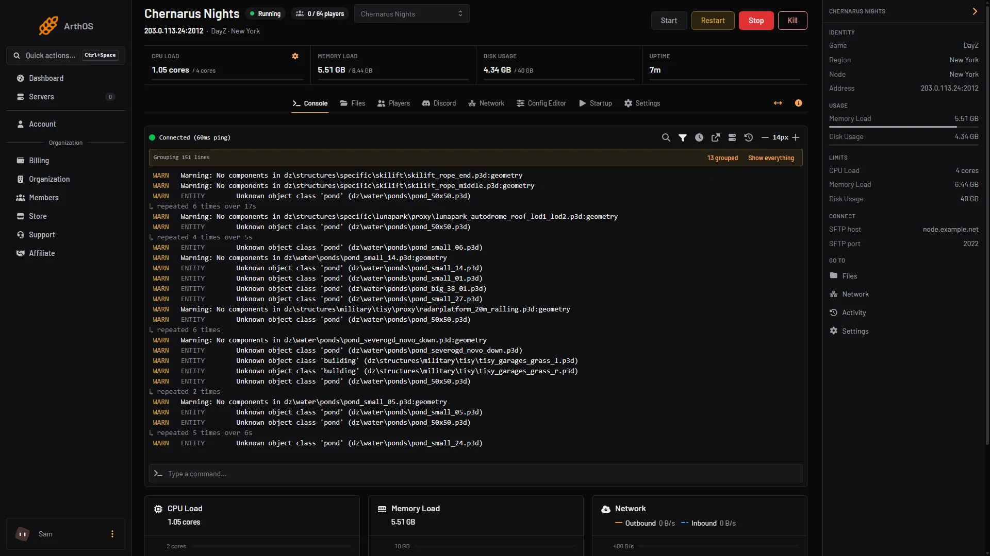Screen dimensions: 990x556
Task: Increase console font size with the plus icon
Action: point(796,137)
